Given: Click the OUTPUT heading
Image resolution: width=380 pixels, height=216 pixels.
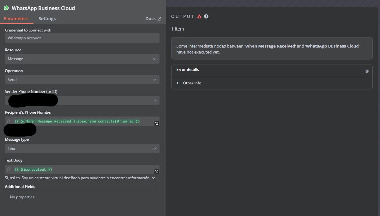Looking at the screenshot, I should tap(183, 16).
